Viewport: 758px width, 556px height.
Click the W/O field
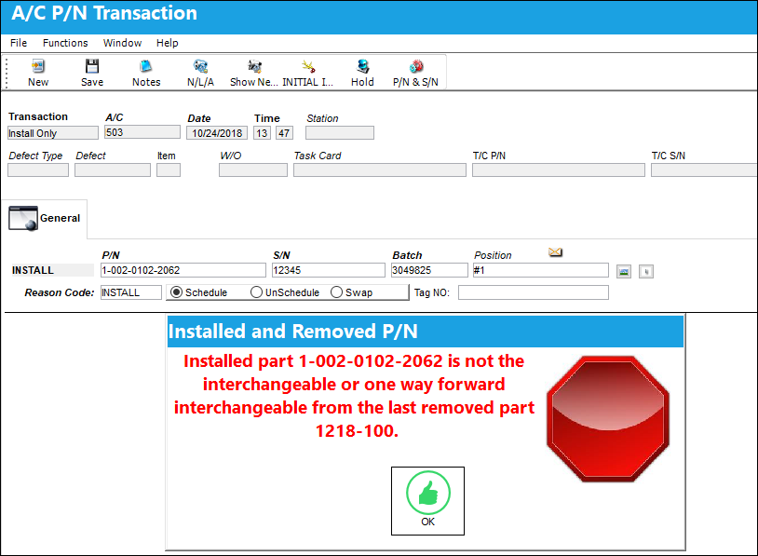coord(253,170)
